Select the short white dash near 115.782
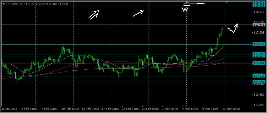The width and height of the screenshot is (267, 113). pos(212,56)
